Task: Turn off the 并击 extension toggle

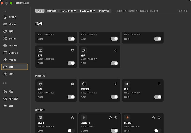Action: pyautogui.click(x=71, y=97)
